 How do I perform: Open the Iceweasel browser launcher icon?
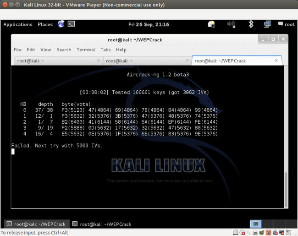[61, 24]
